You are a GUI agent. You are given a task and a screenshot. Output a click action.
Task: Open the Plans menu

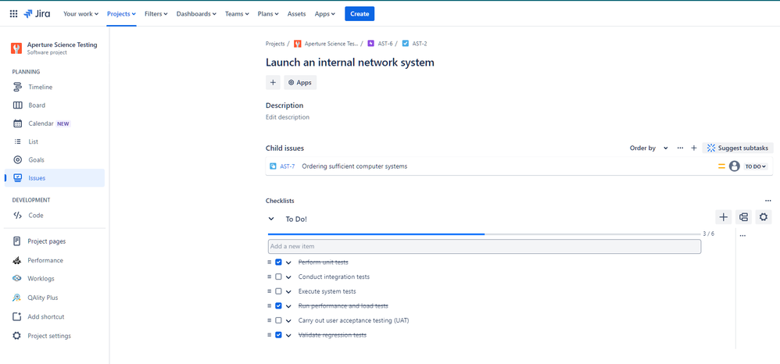pyautogui.click(x=268, y=14)
